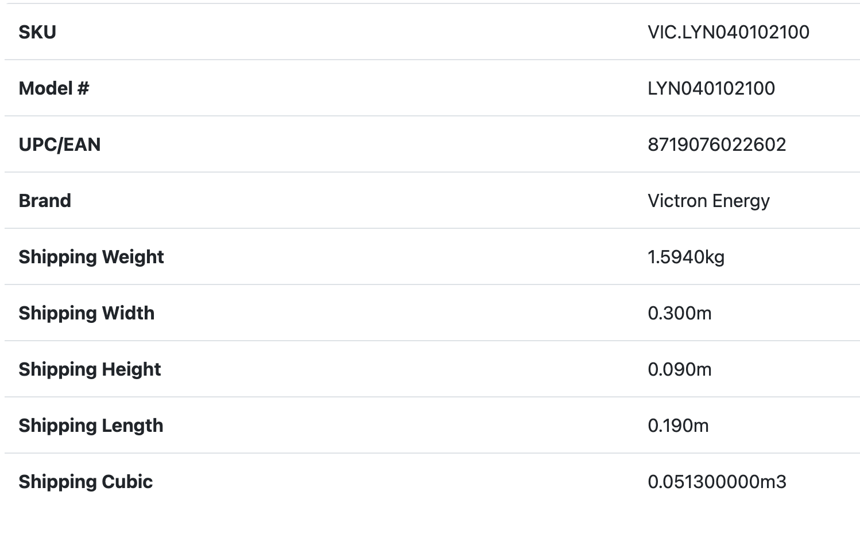Click the Model # label
This screenshot has width=860, height=546.
tap(54, 88)
